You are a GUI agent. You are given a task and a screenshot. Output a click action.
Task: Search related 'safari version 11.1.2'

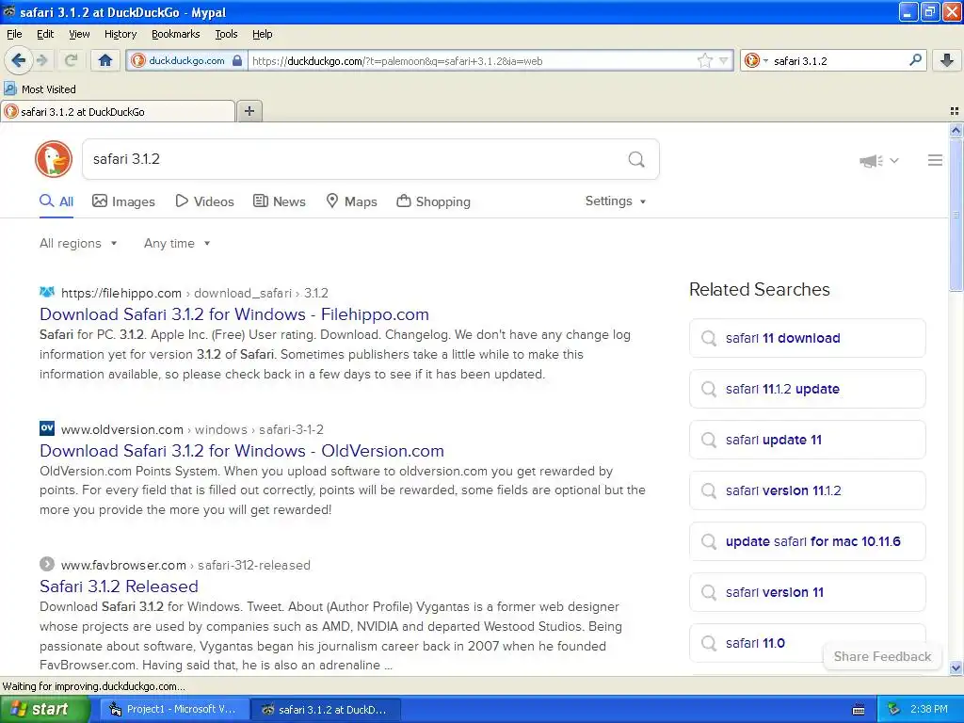(x=807, y=490)
